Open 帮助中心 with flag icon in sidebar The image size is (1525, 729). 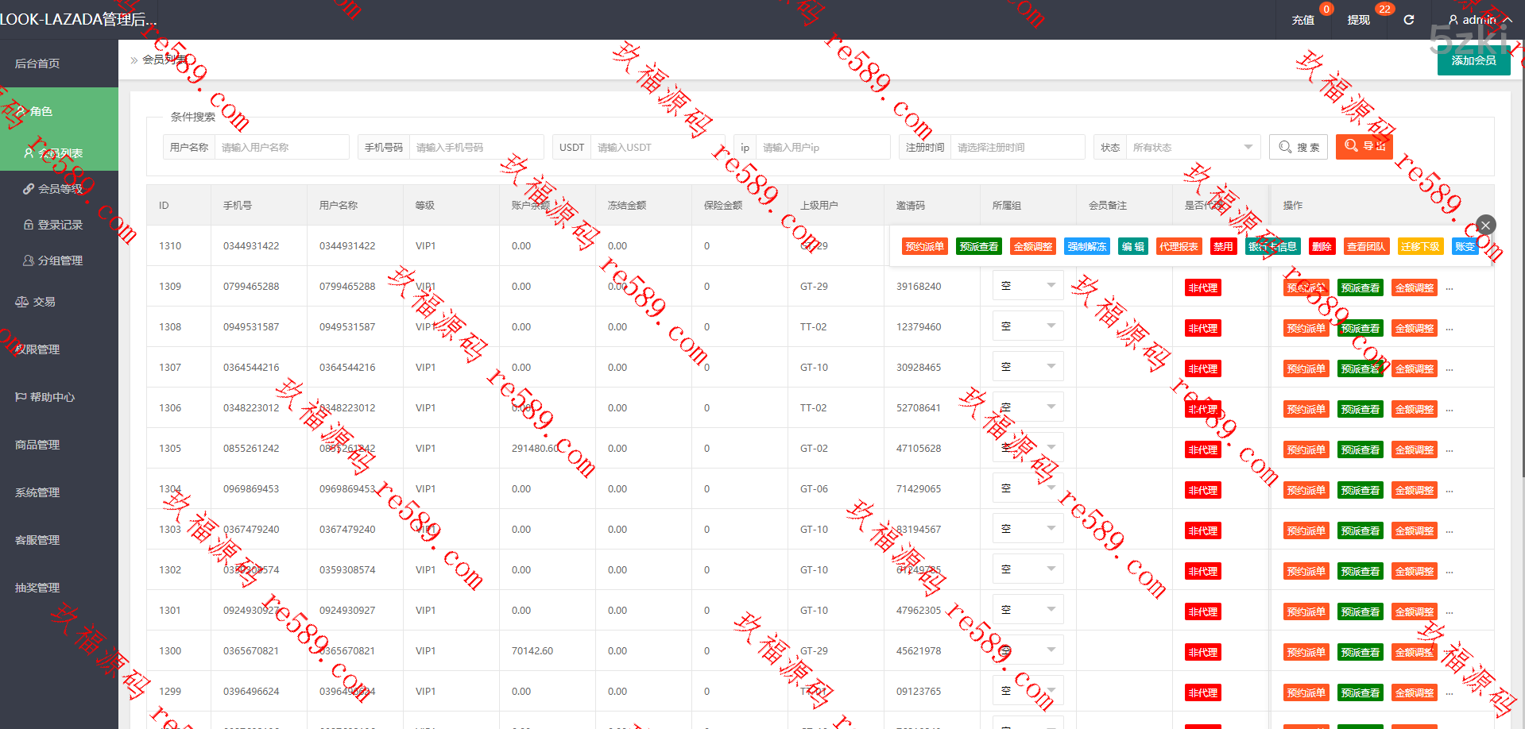(45, 397)
